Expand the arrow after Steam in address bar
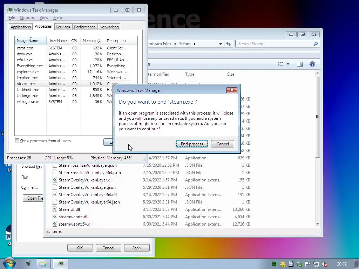 point(195,44)
